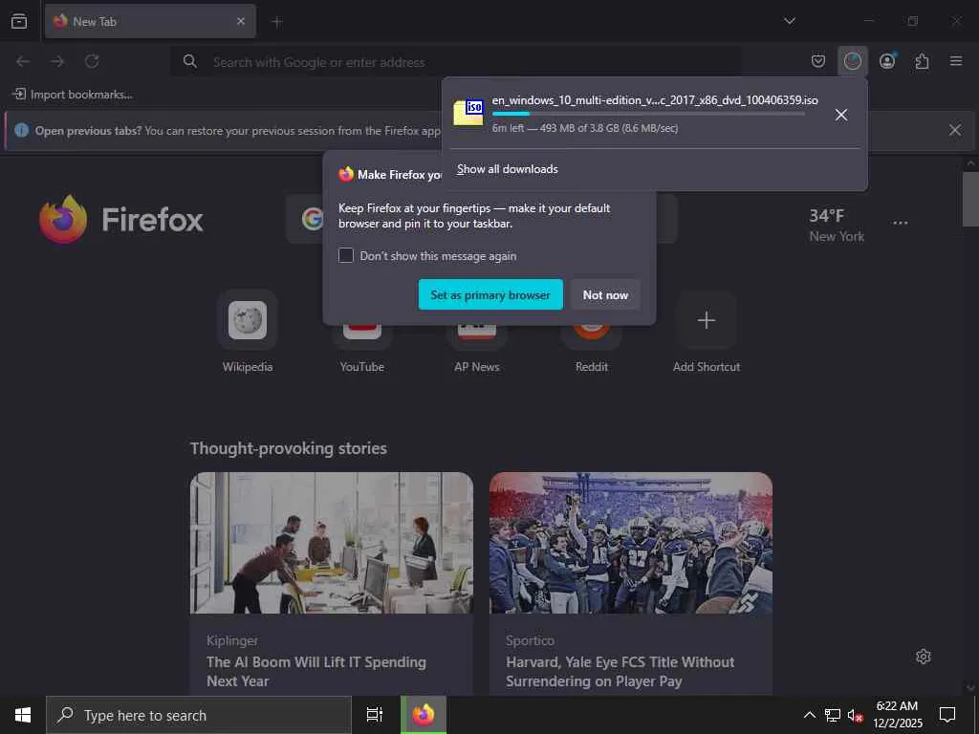Open the new tab customize gear icon
The width and height of the screenshot is (979, 734).
[x=923, y=656]
